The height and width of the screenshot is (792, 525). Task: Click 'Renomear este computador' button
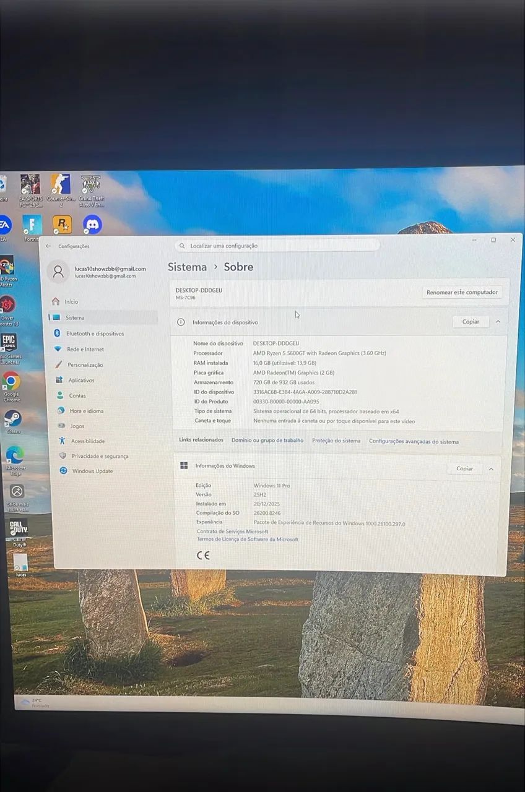(462, 292)
